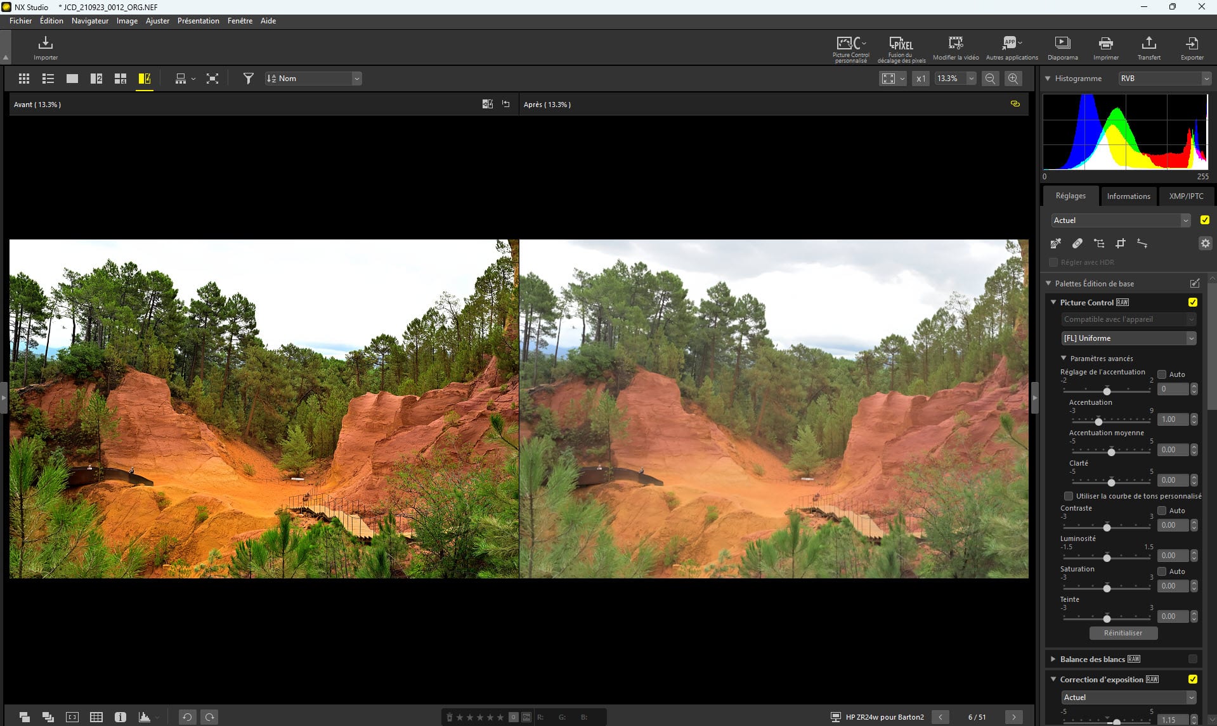This screenshot has width=1217, height=726.
Task: Check Utiliser la courbe de tons personnalisée
Action: (1069, 496)
